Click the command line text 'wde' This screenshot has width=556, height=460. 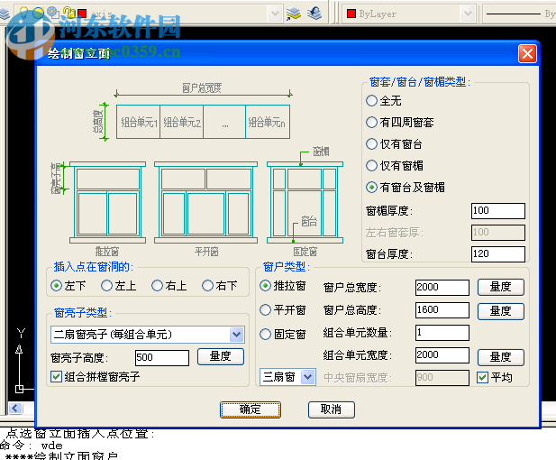51,445
